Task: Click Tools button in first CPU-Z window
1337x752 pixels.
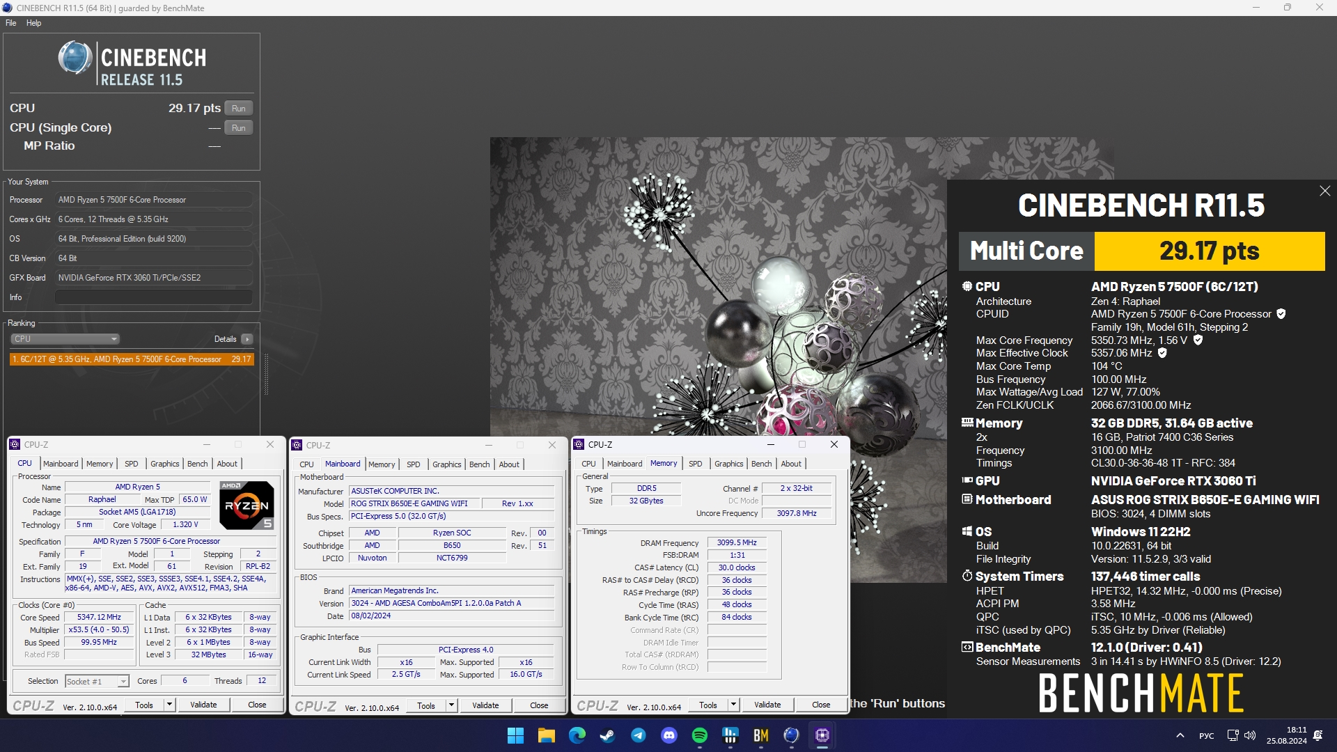Action: tap(144, 705)
